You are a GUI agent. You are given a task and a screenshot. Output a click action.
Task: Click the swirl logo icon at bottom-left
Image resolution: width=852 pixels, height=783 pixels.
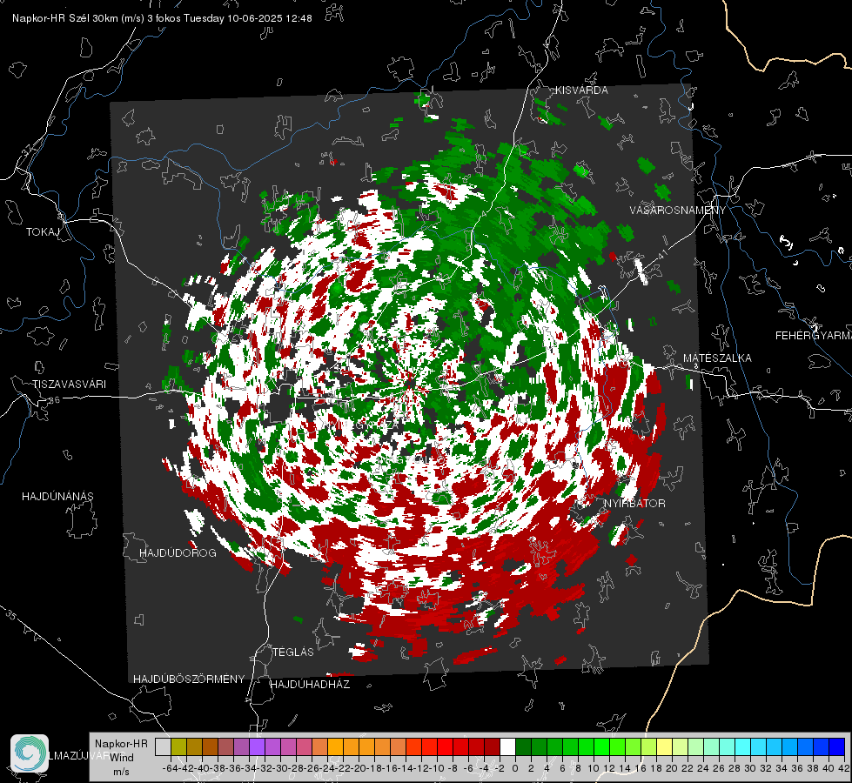[30, 753]
